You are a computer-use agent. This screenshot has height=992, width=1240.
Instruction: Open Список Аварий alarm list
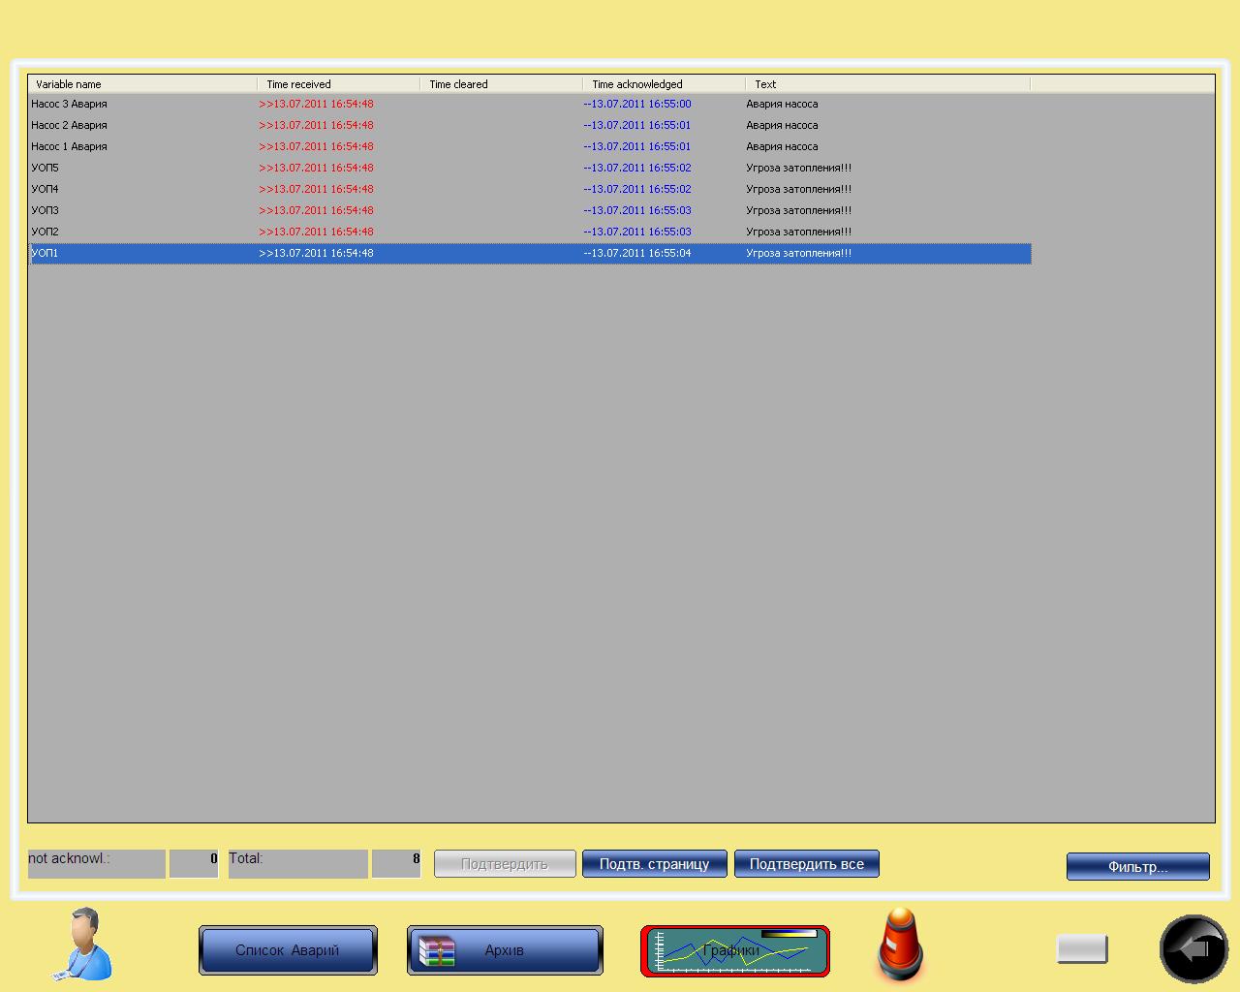pos(288,950)
